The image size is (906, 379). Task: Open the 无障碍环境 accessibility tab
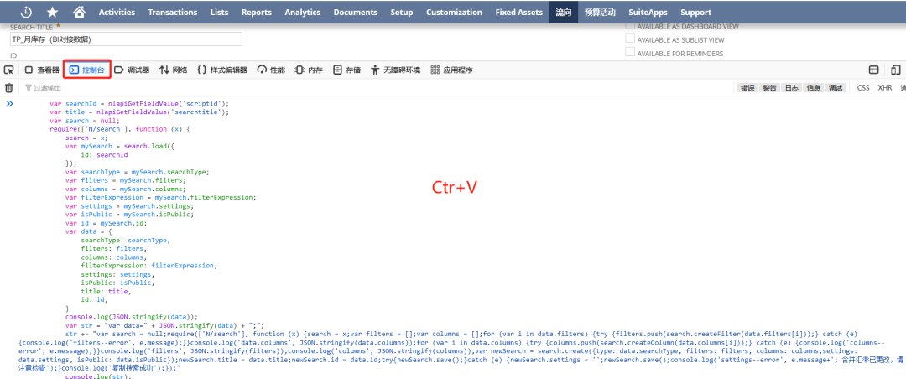(x=395, y=70)
